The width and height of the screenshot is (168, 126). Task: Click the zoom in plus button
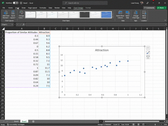(x=162, y=125)
